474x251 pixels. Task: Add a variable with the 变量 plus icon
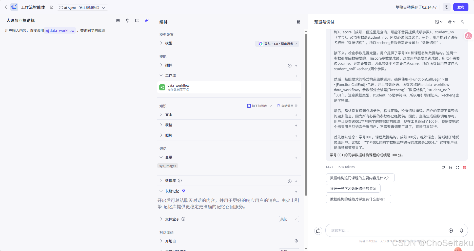click(296, 158)
